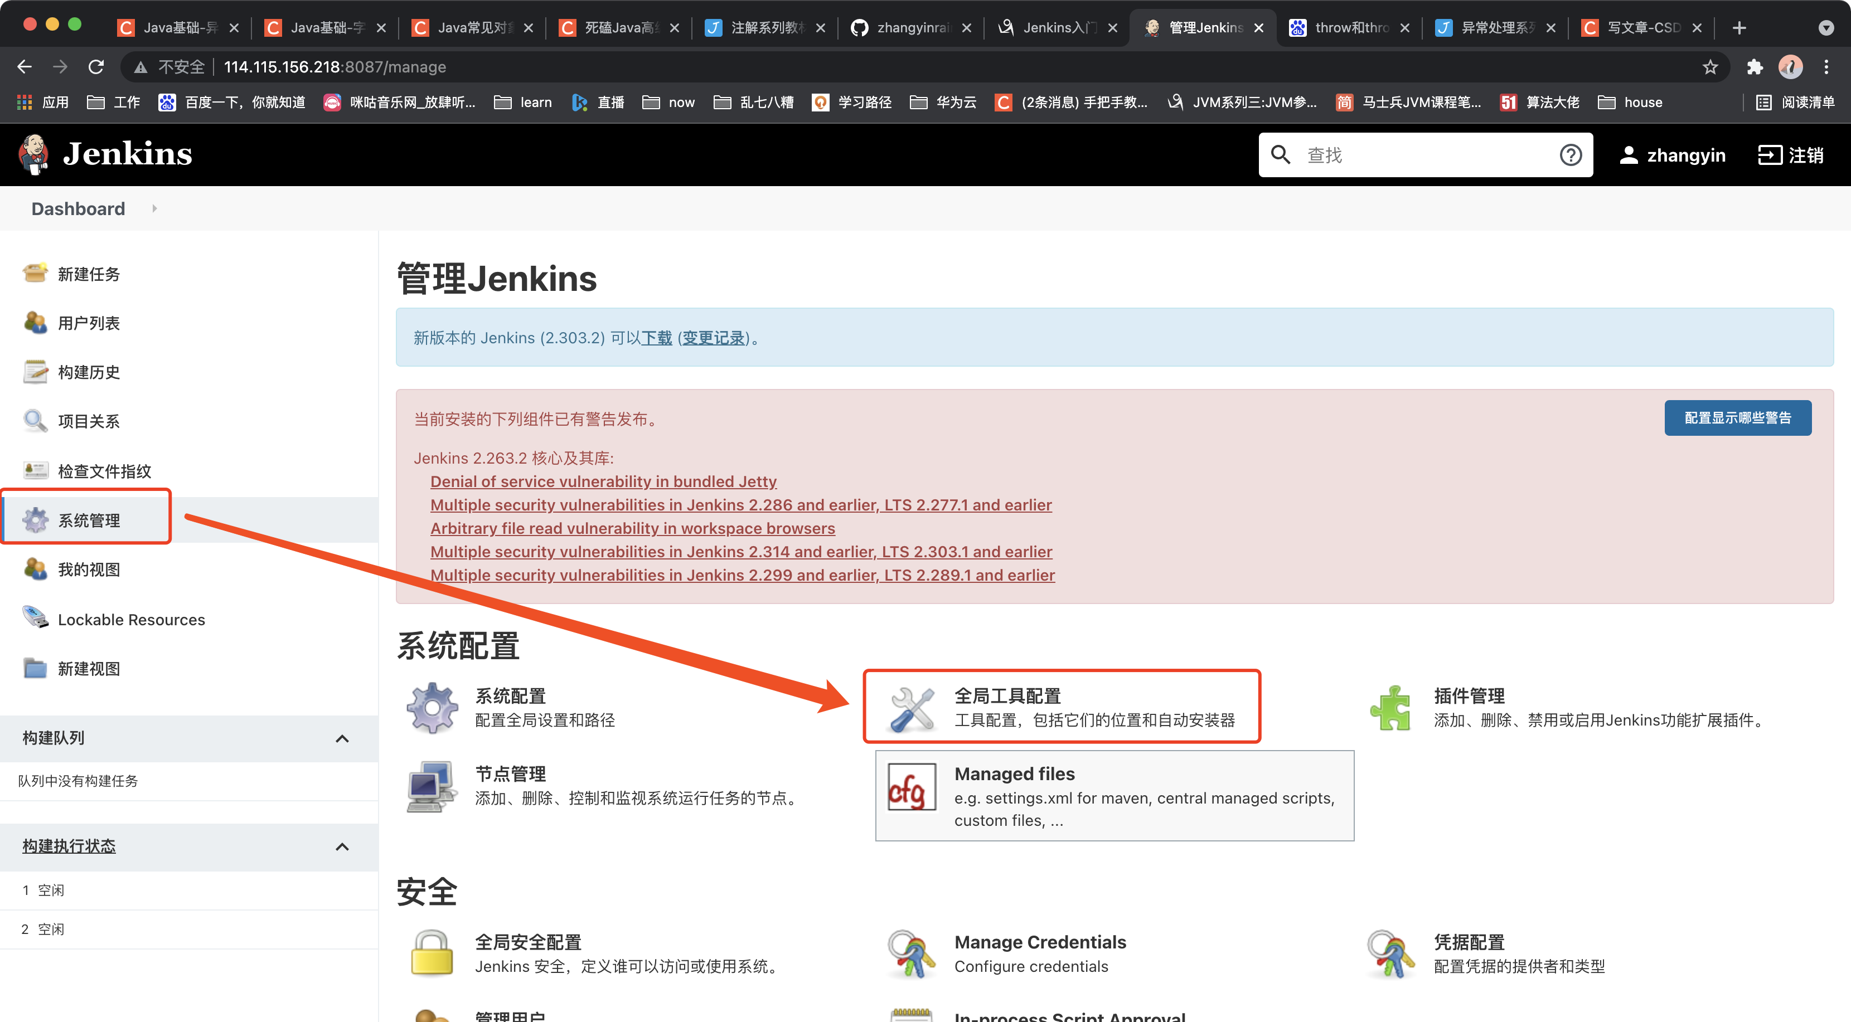Click the 构建历史 notepad icon
The height and width of the screenshot is (1022, 1851).
pyautogui.click(x=35, y=372)
